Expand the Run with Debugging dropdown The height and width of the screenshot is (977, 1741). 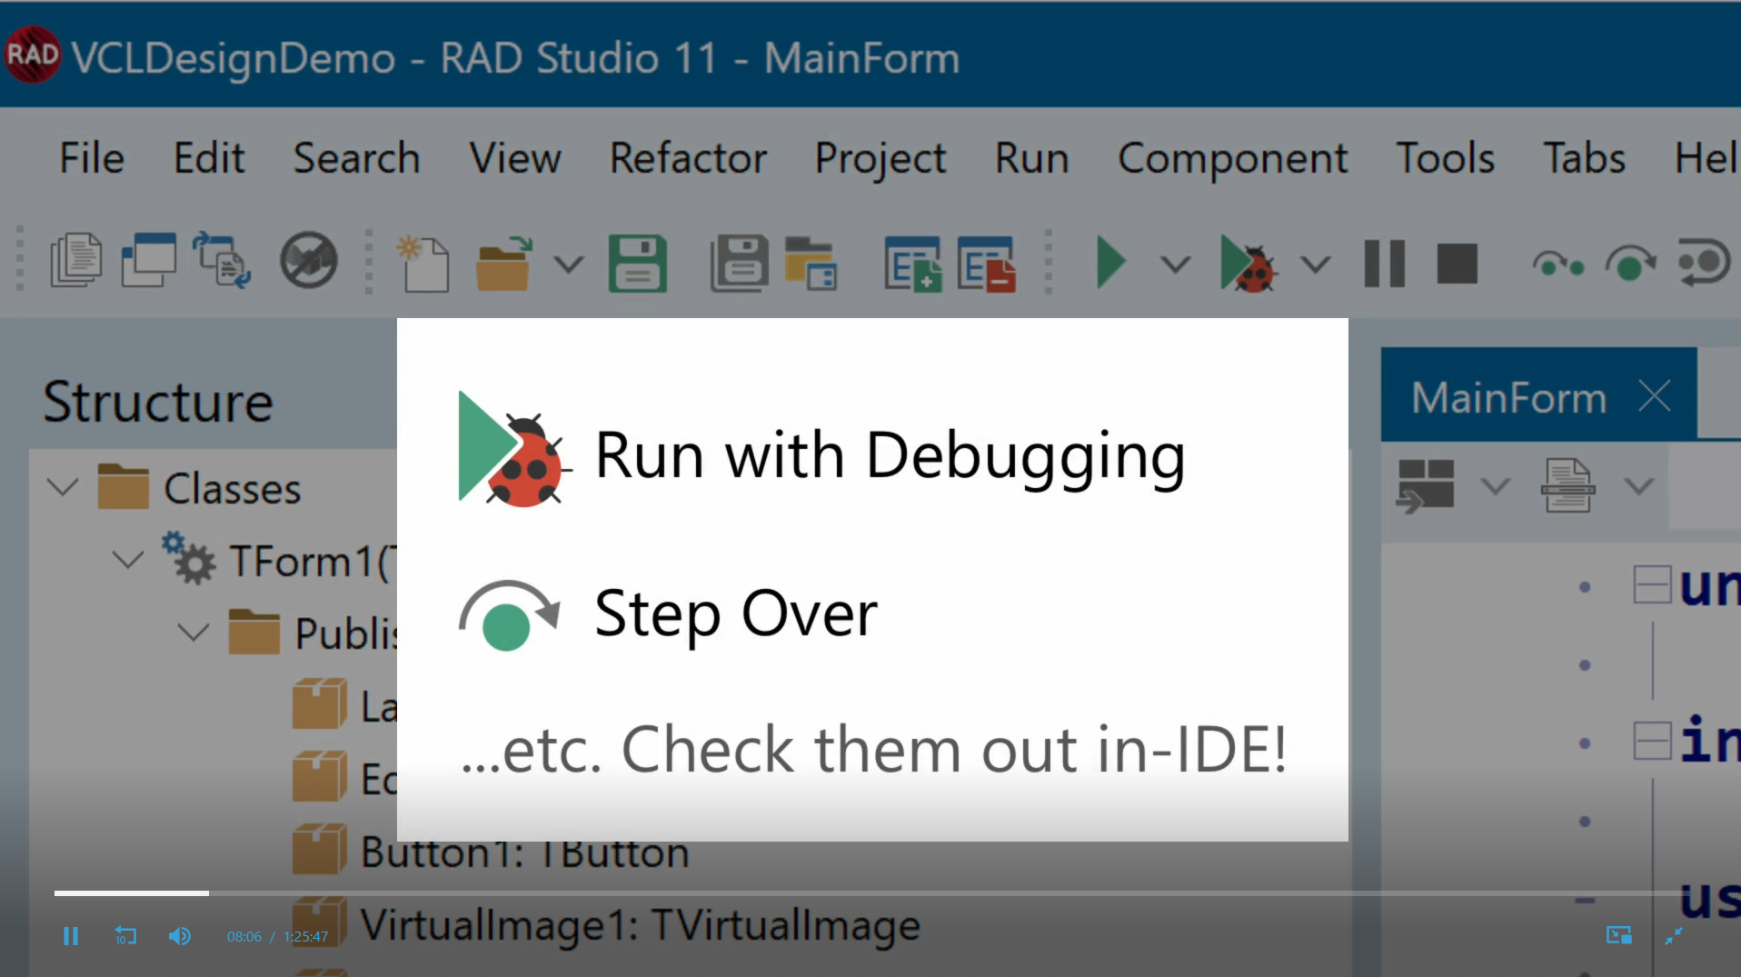click(x=1316, y=264)
